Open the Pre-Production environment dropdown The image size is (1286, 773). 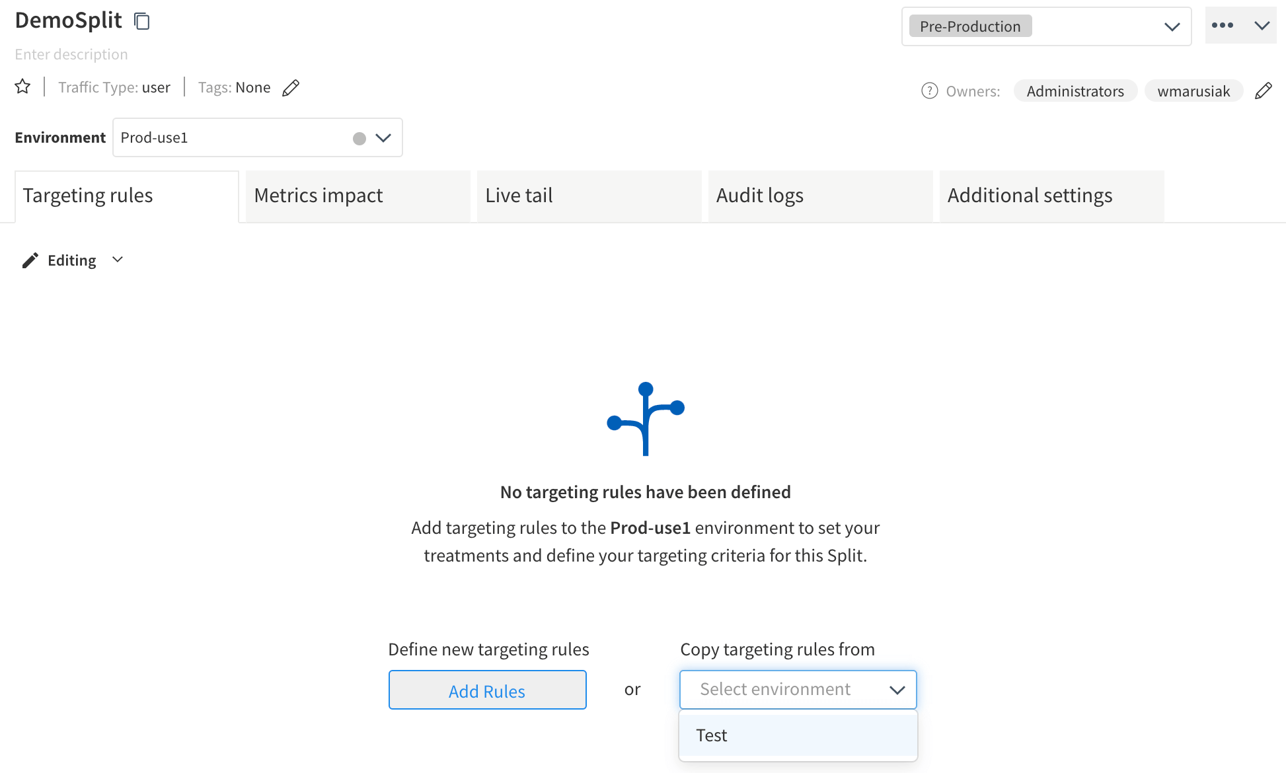point(1171,26)
